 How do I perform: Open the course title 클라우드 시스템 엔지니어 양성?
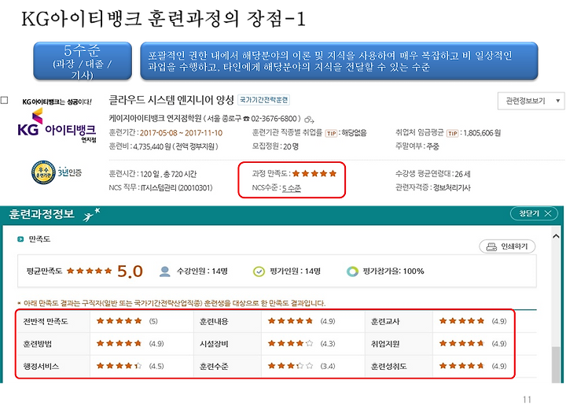pyautogui.click(x=171, y=100)
